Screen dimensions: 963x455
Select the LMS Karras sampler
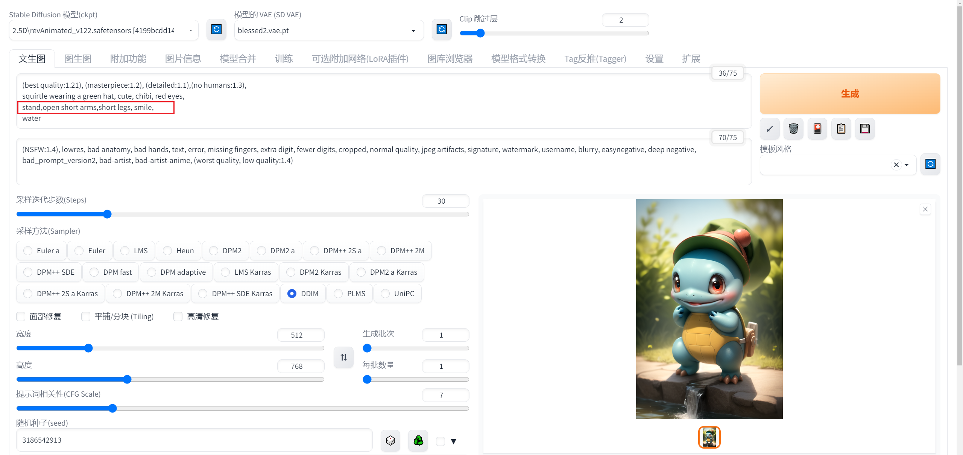coord(246,272)
